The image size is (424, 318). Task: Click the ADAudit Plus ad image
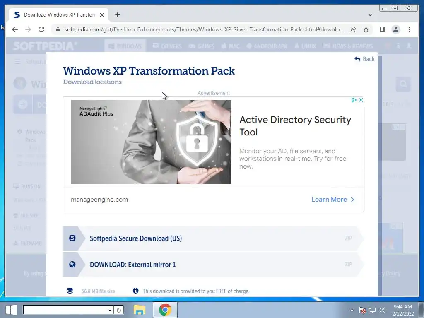click(x=151, y=142)
